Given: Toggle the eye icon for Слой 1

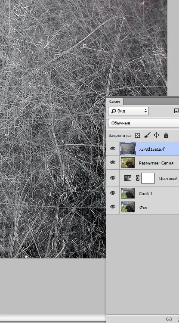Looking at the screenshot, I should point(113,193).
